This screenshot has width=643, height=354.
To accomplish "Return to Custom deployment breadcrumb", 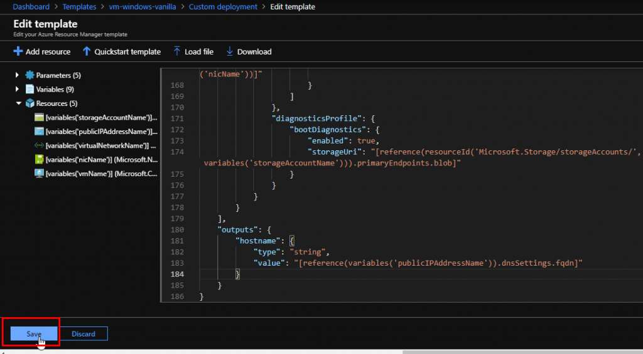I will 223,6.
